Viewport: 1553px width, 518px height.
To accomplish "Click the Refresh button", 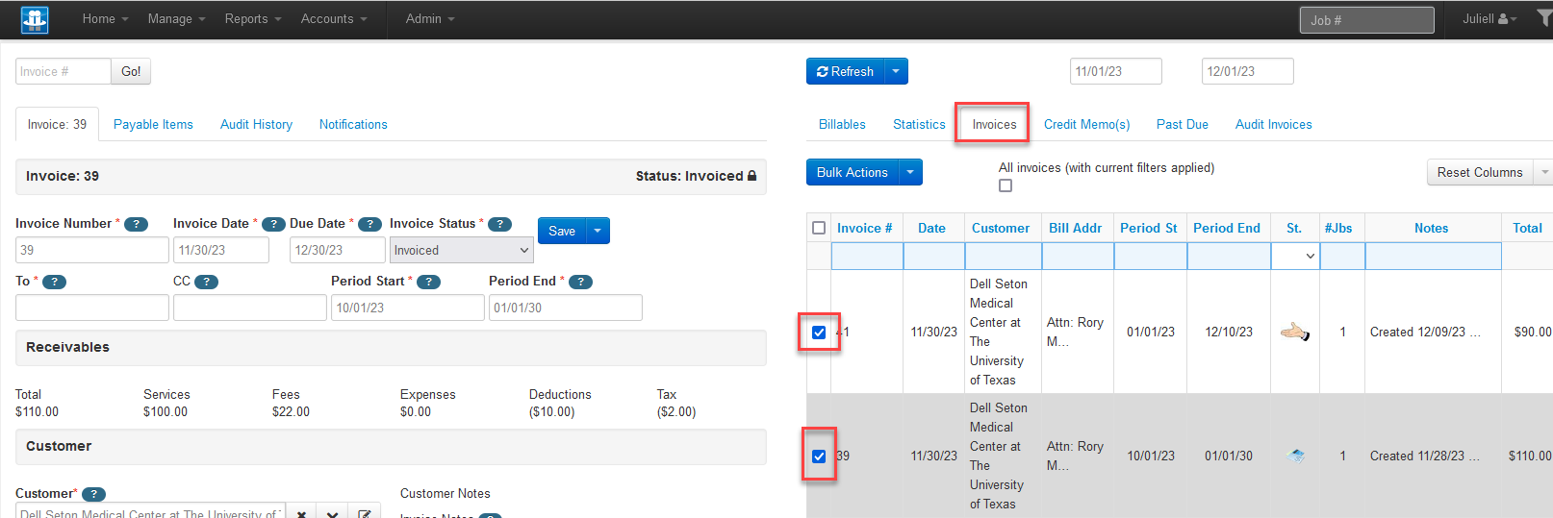I will tap(845, 71).
